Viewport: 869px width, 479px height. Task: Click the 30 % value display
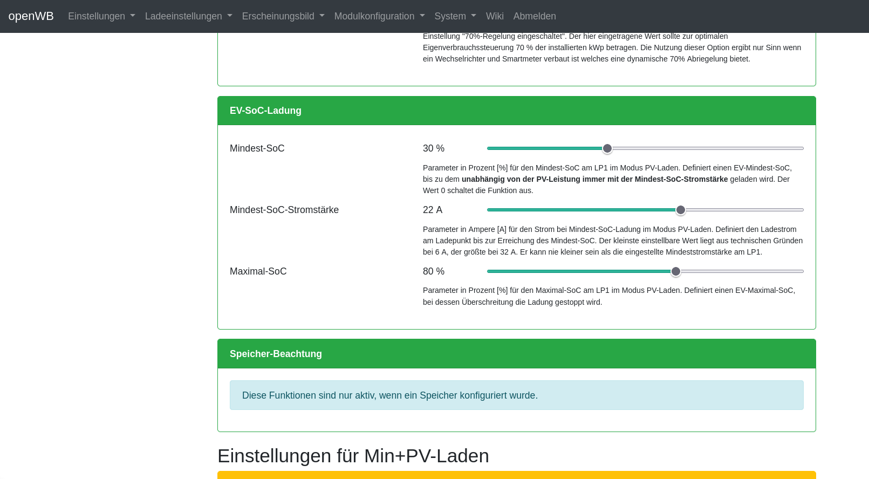click(x=434, y=148)
